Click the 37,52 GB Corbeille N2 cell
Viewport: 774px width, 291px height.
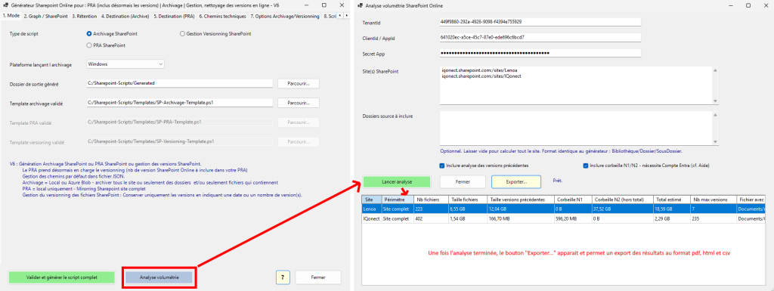pos(623,209)
